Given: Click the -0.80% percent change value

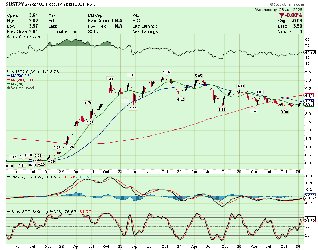Looking at the screenshot, I should pos(294,15).
